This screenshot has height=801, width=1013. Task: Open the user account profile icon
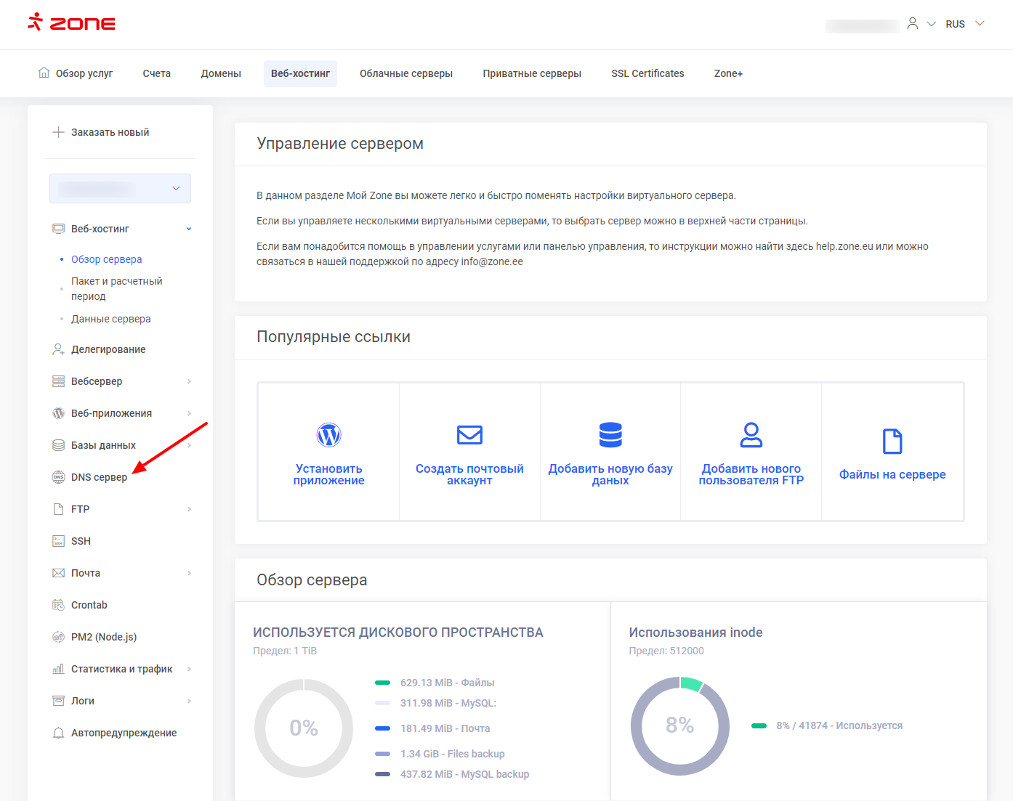913,24
